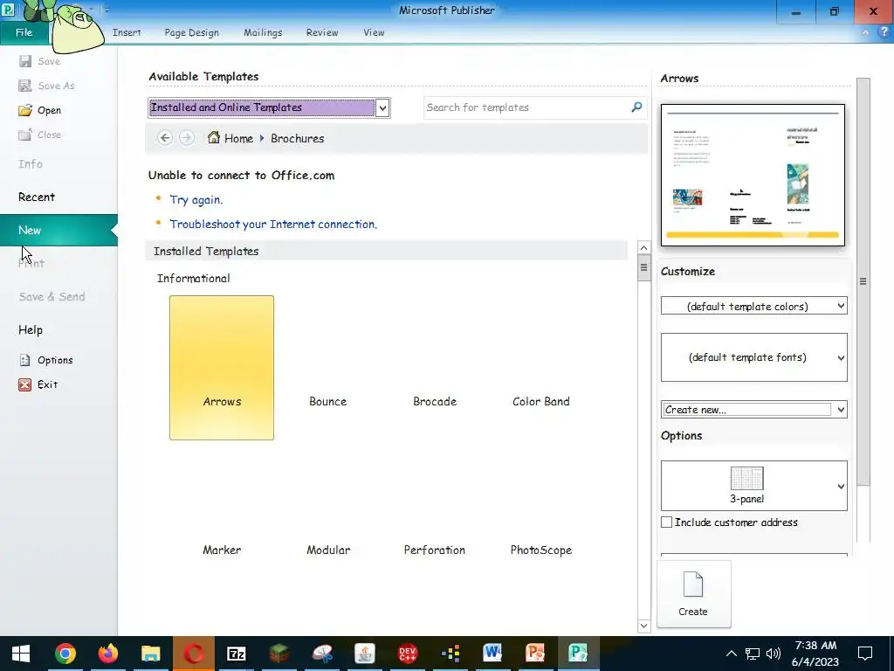Image resolution: width=894 pixels, height=671 pixels.
Task: Select the Brocade brochure template
Action: [435, 368]
